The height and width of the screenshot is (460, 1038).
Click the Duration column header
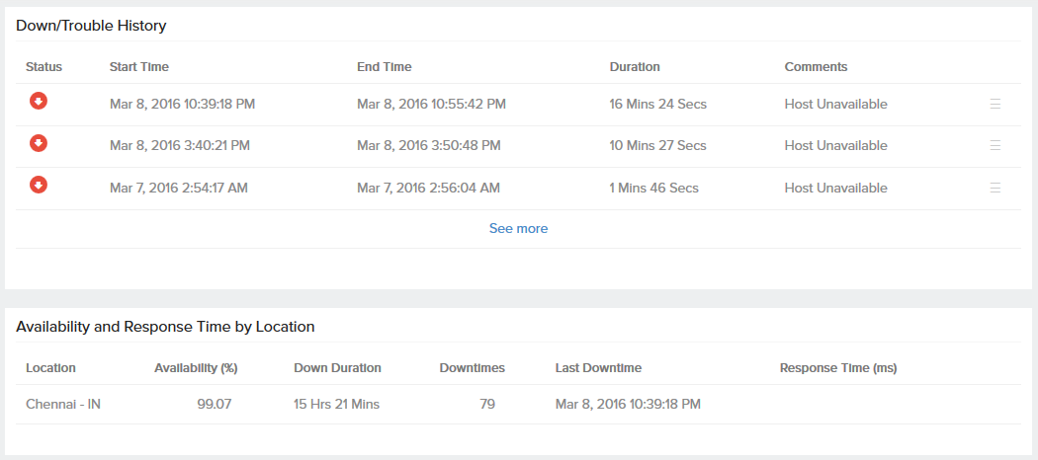pyautogui.click(x=635, y=67)
